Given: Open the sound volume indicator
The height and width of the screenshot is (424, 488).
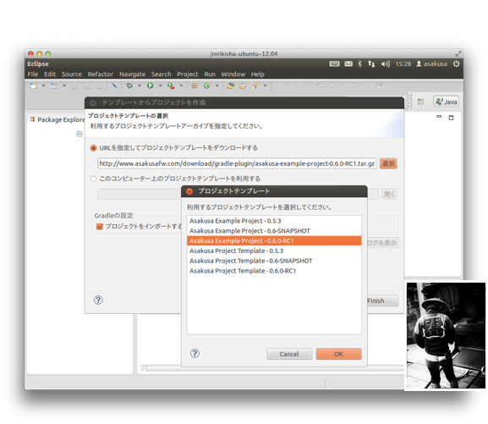Looking at the screenshot, I should (x=386, y=63).
